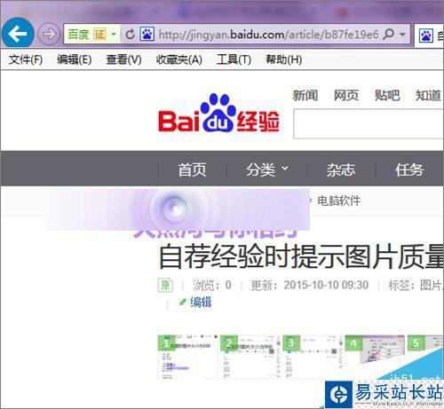444x409 pixels.
Task: Open the 贴吧 link
Action: [387, 96]
